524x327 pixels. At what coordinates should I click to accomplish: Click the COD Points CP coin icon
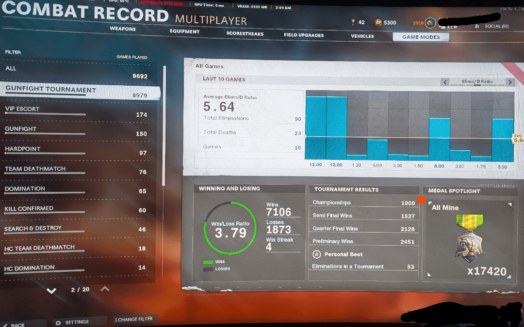[x=378, y=22]
